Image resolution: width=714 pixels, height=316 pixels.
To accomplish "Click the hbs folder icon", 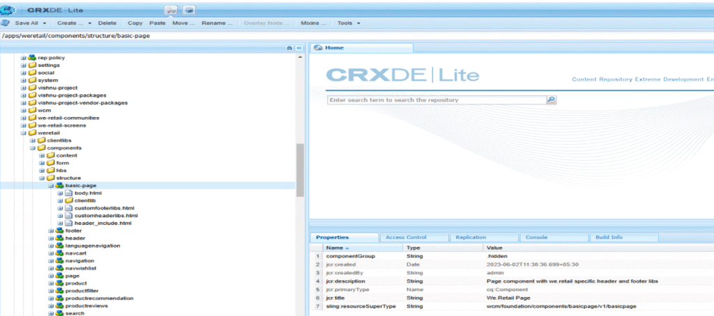I will coord(50,171).
